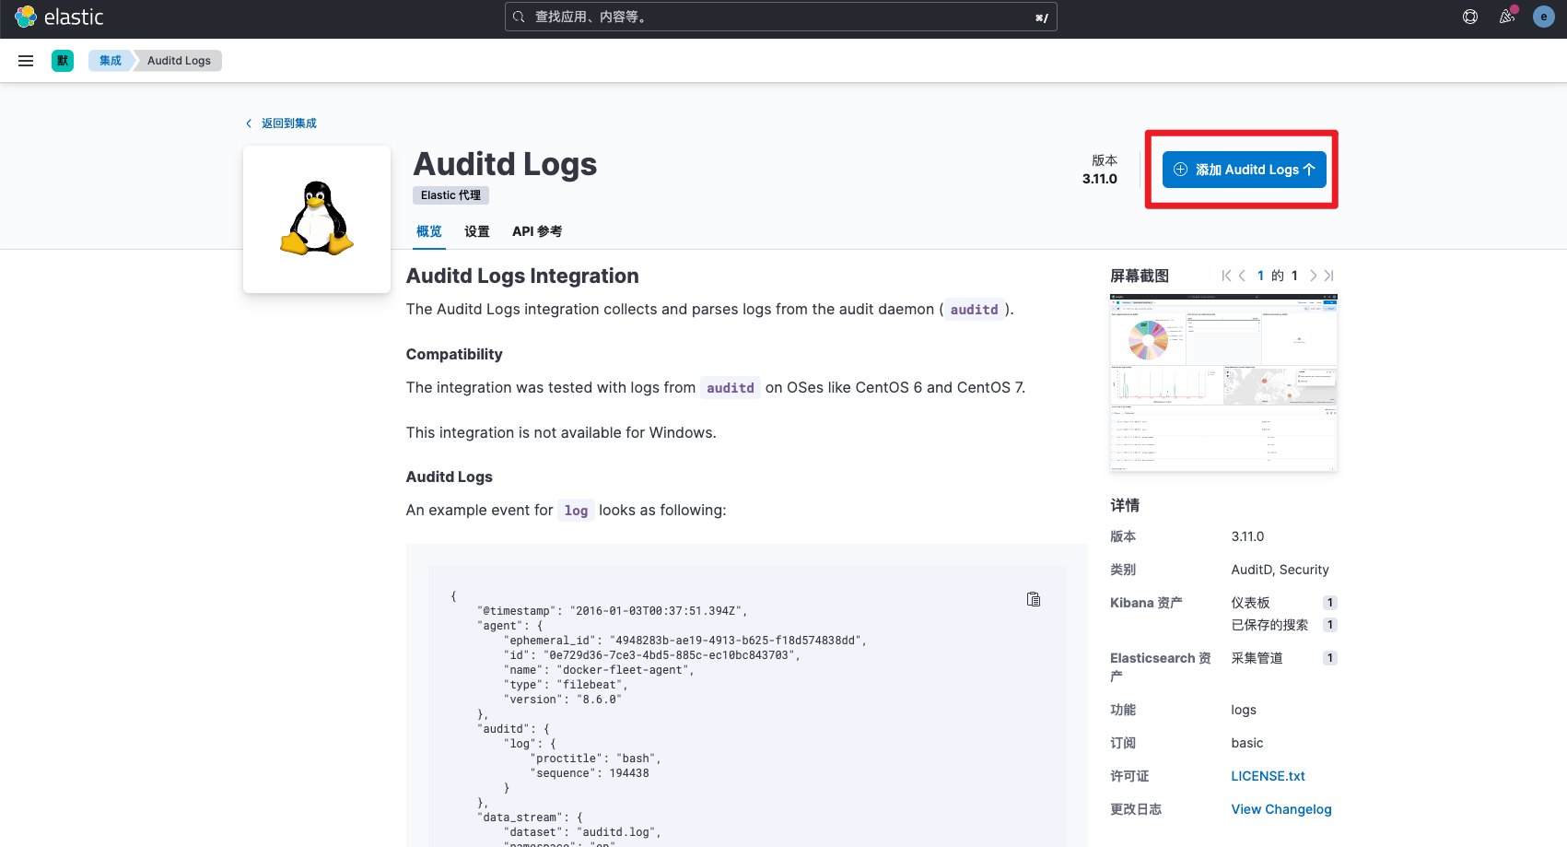Click the 详情 heading
Viewport: 1567px width, 847px height.
coord(1125,505)
